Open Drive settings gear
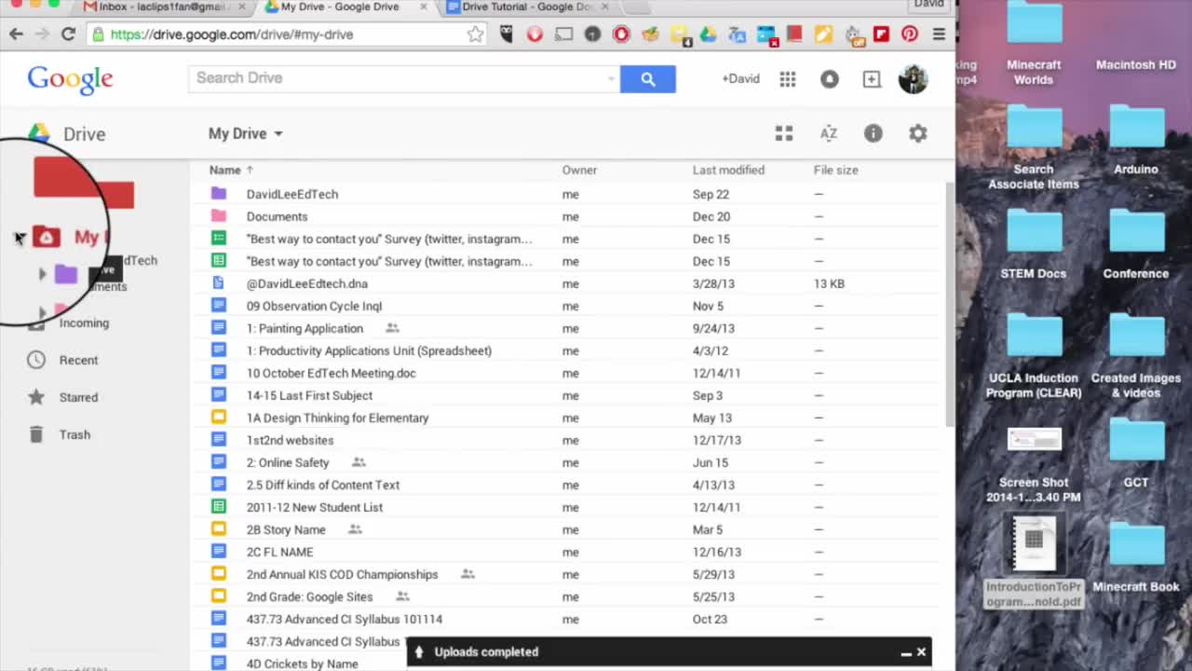The image size is (1192, 671). tap(918, 133)
